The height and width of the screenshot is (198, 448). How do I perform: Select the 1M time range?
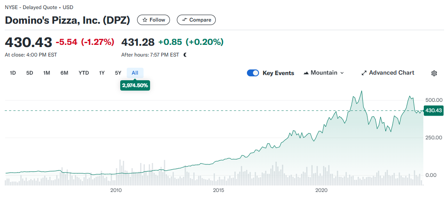point(47,73)
